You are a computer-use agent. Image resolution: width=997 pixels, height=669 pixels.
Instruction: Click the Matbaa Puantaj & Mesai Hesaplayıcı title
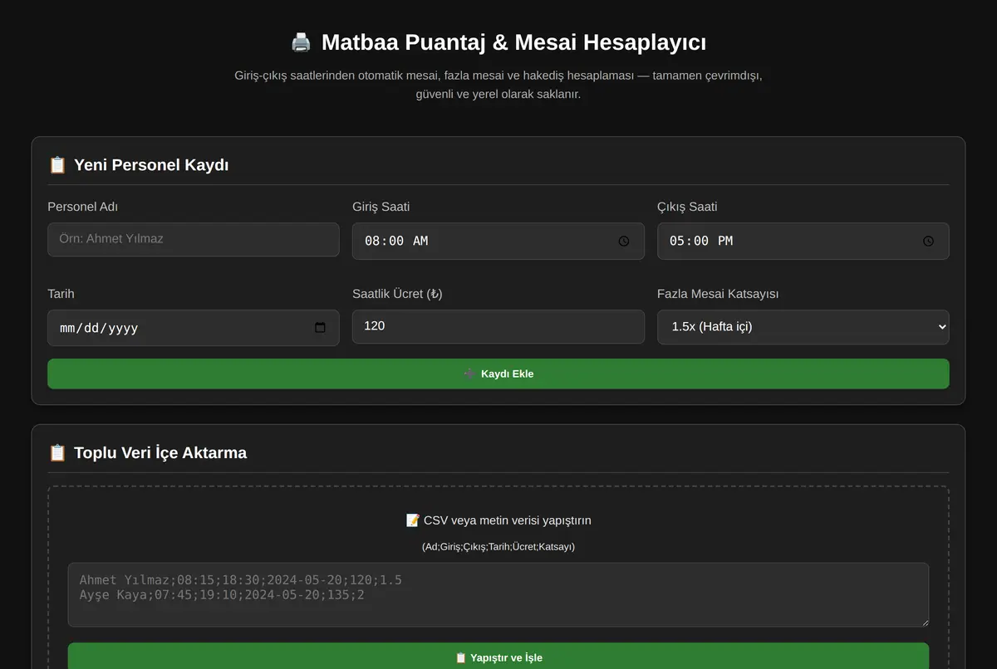point(513,42)
